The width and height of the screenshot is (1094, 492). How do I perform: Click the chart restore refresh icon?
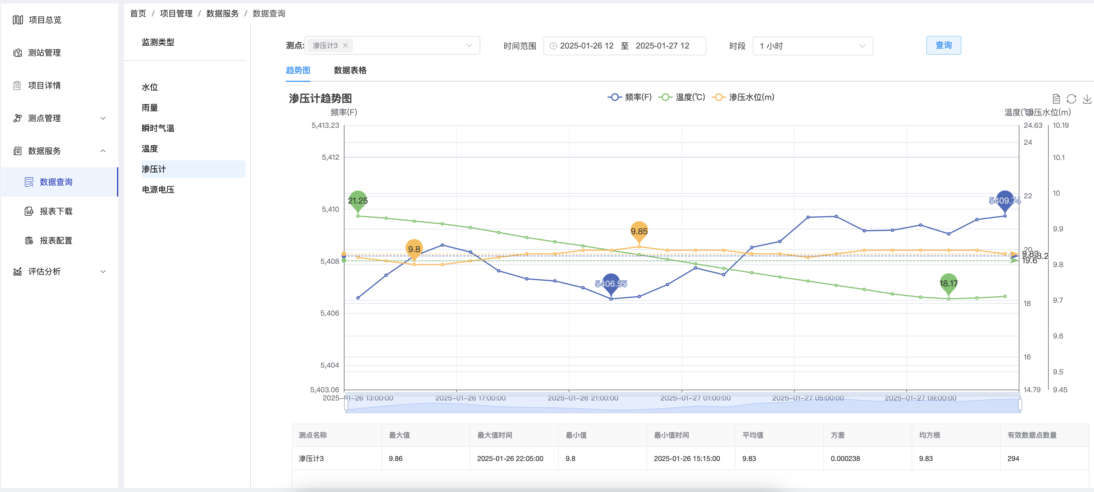tap(1071, 99)
